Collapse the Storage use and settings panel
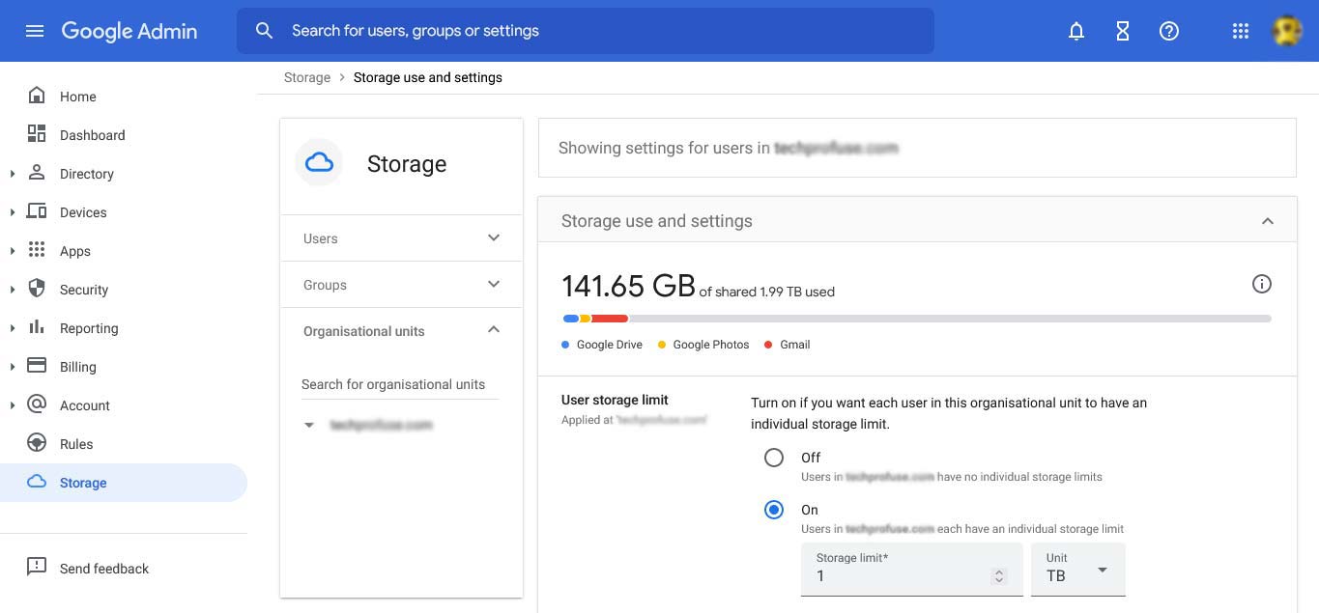1319x613 pixels. pos(1267,220)
